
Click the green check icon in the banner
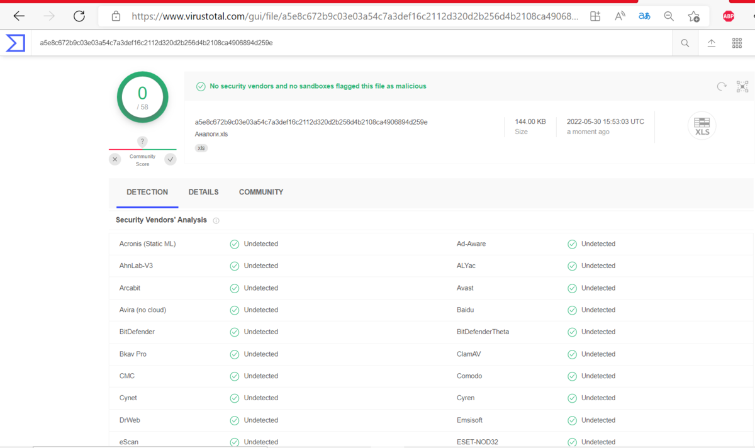pos(201,86)
